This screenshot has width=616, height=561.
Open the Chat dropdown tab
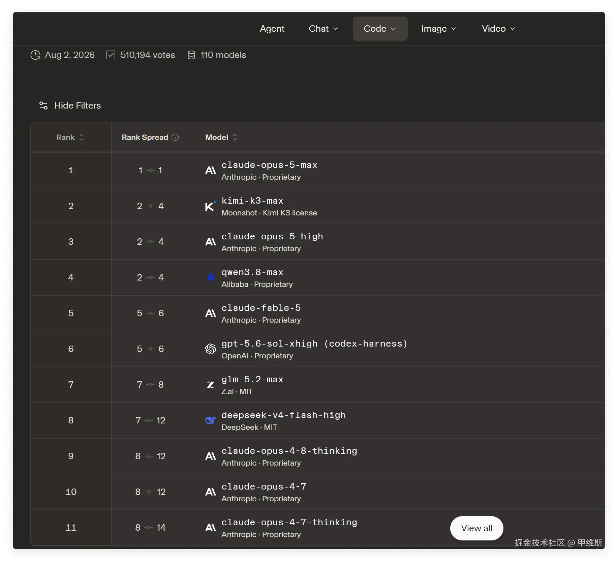(x=323, y=29)
